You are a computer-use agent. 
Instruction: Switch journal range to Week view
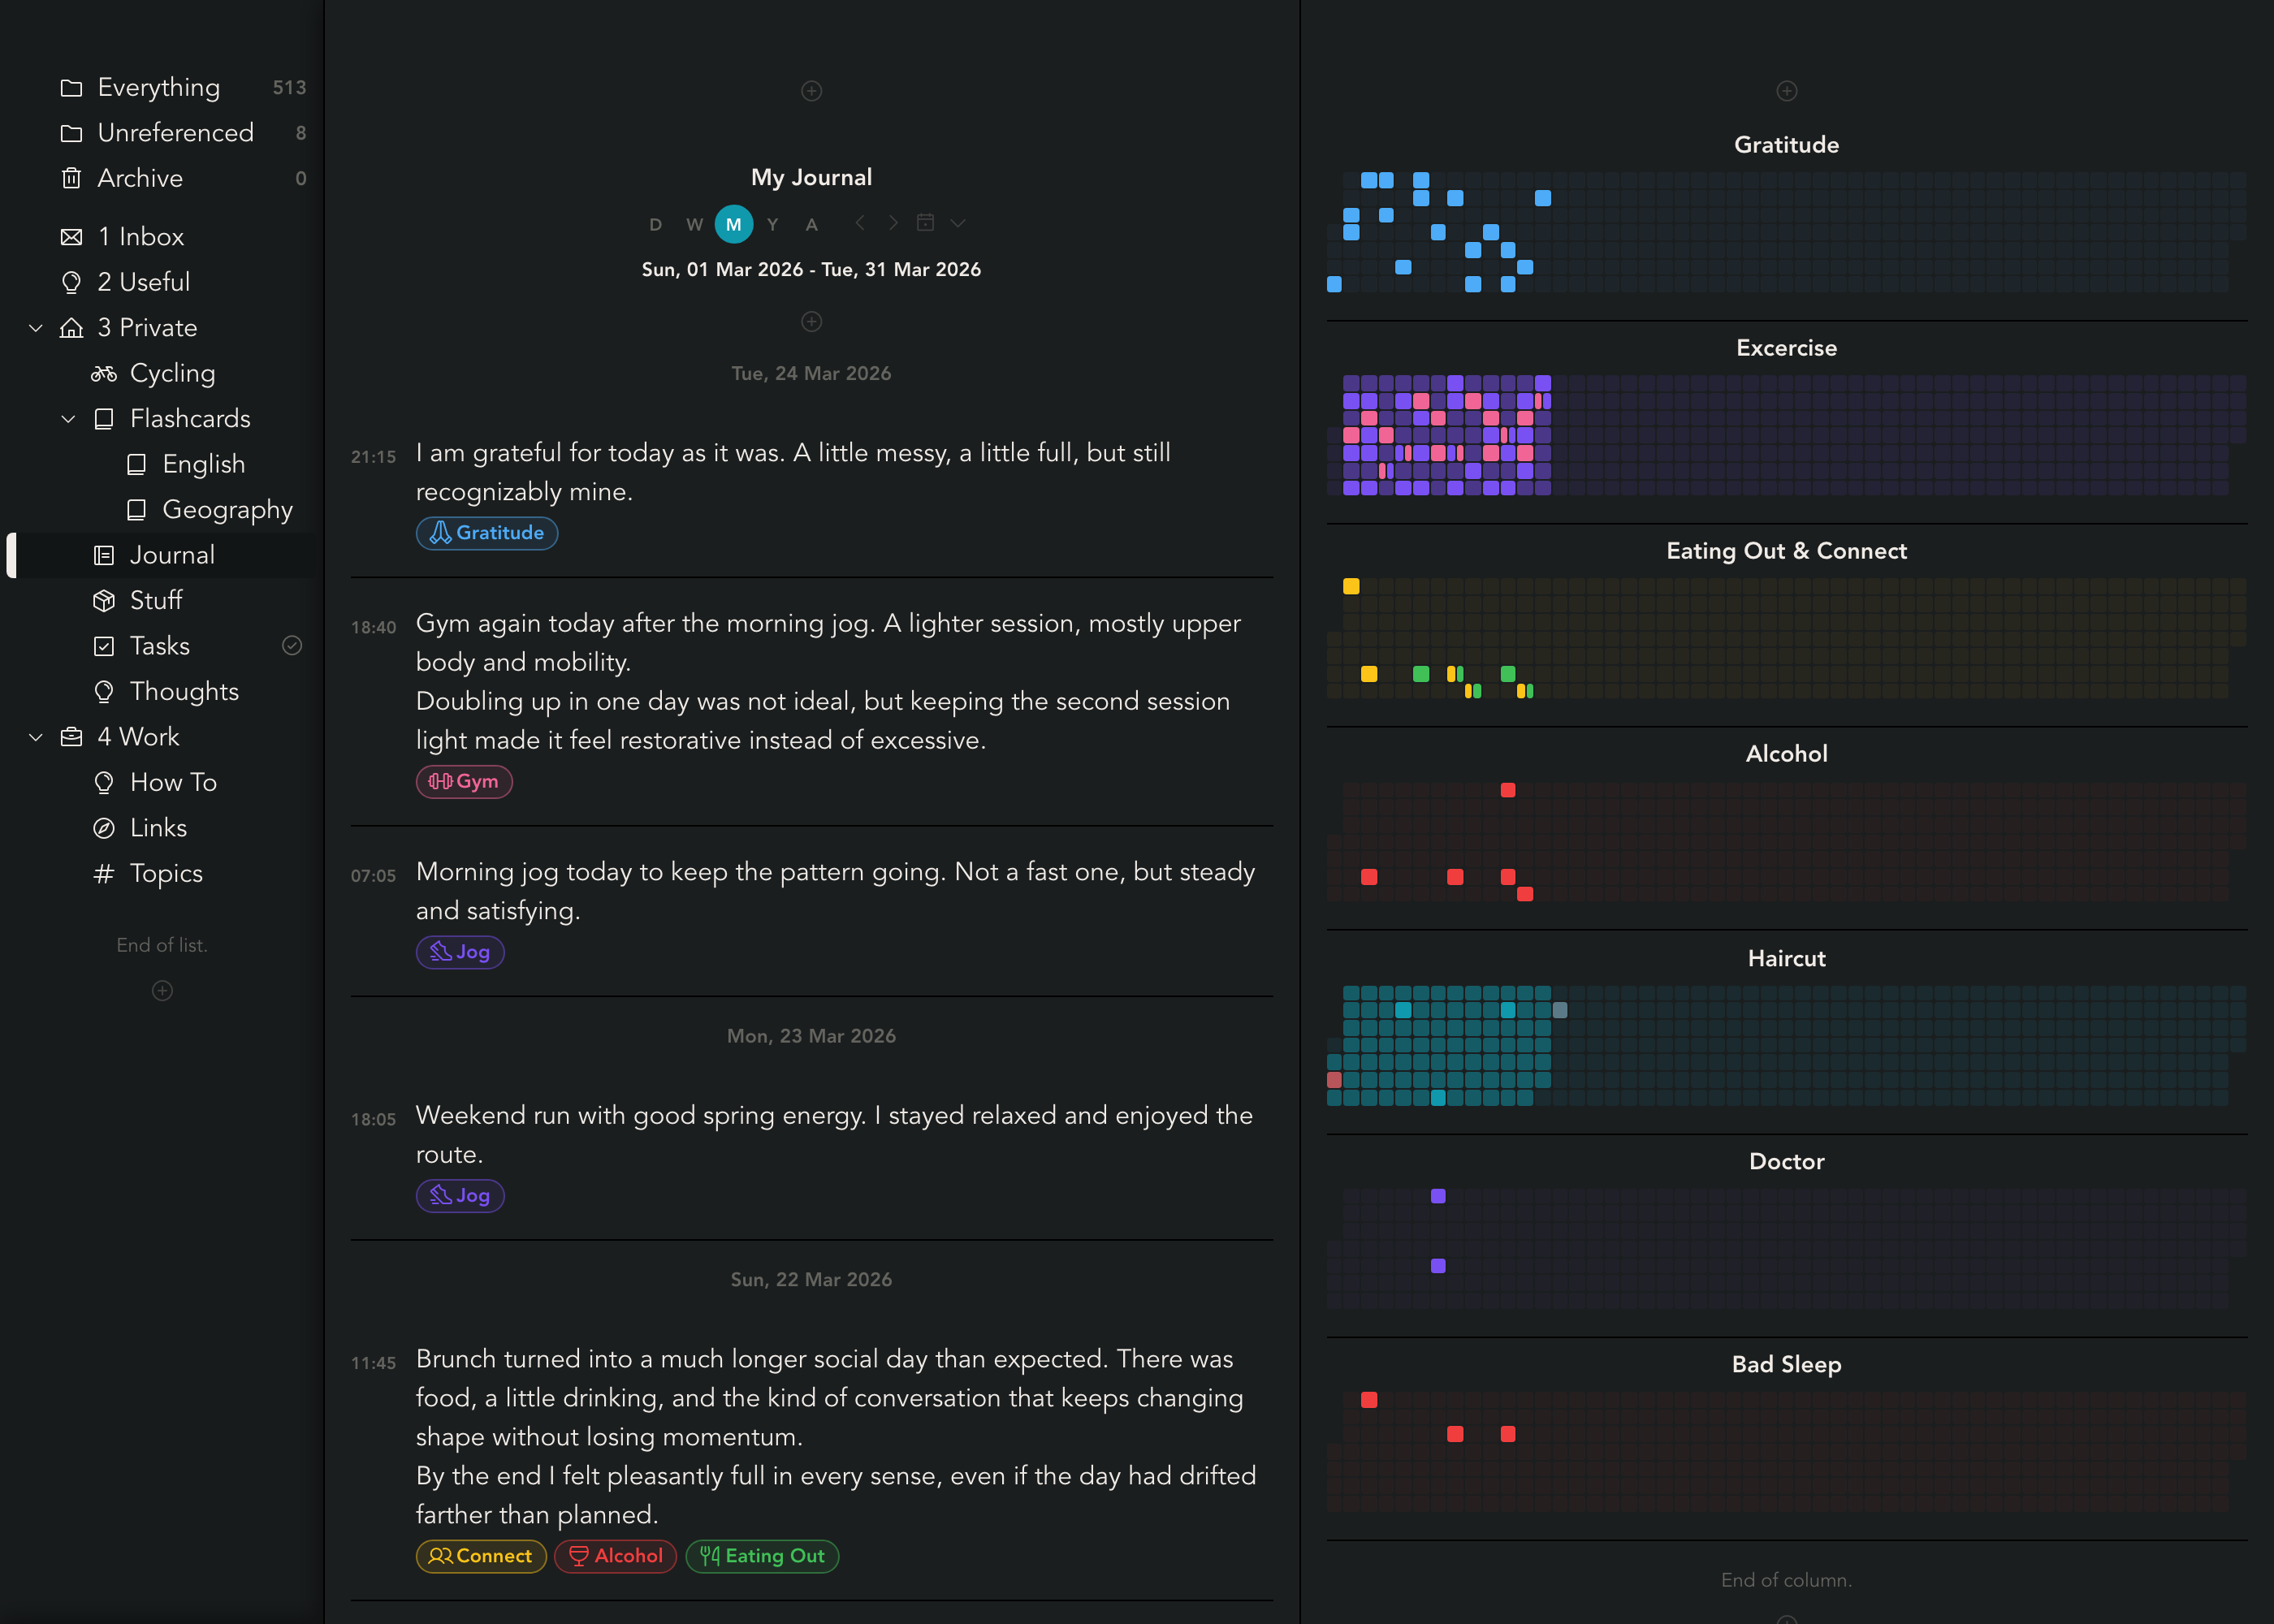click(695, 225)
